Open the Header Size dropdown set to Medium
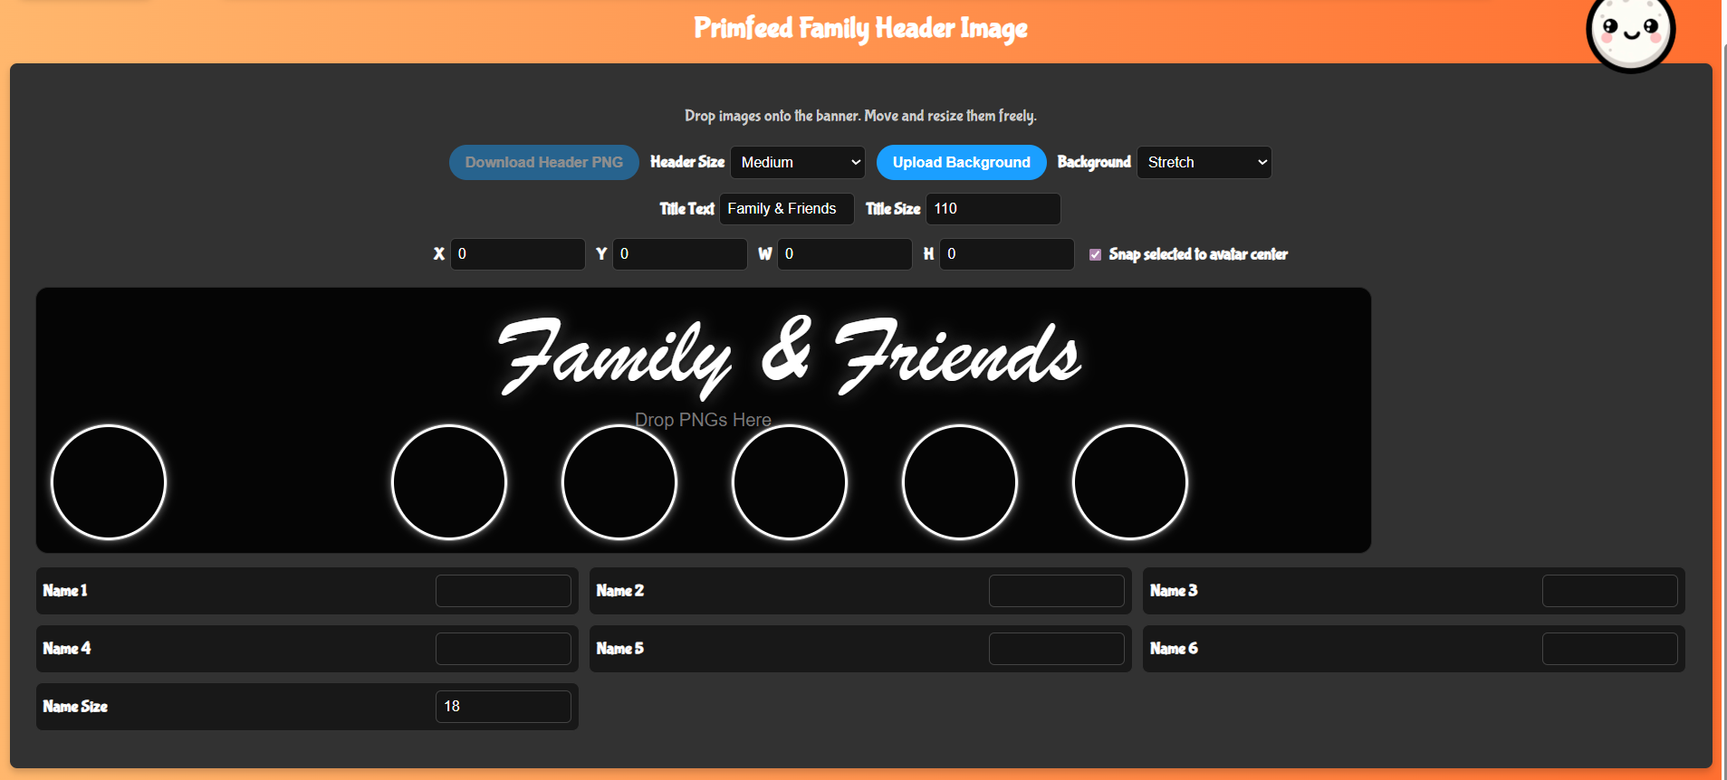 pyautogui.click(x=798, y=162)
